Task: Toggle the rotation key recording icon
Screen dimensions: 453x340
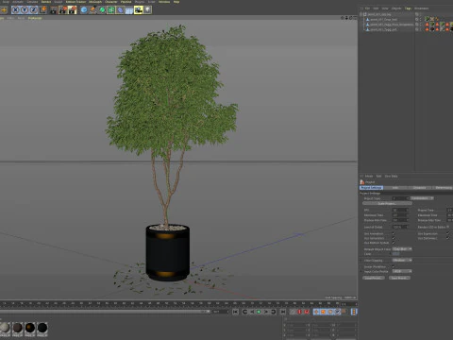Action: [330, 312]
